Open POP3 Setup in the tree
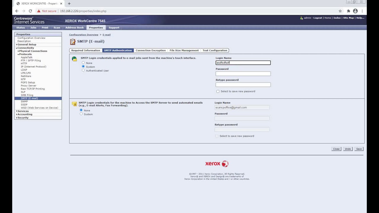The width and height of the screenshot is (379, 213). point(28,83)
